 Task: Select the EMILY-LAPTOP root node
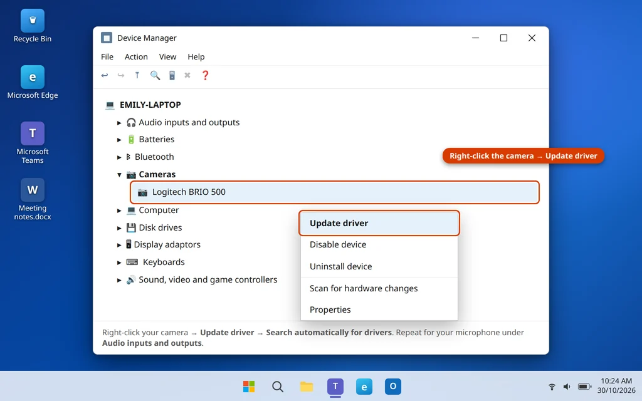[x=150, y=105]
